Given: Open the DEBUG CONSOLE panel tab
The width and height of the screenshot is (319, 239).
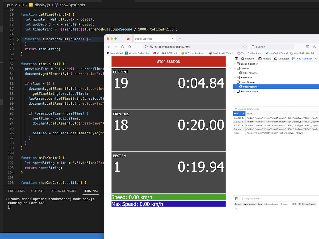Looking at the screenshot, I should pos(63,191).
